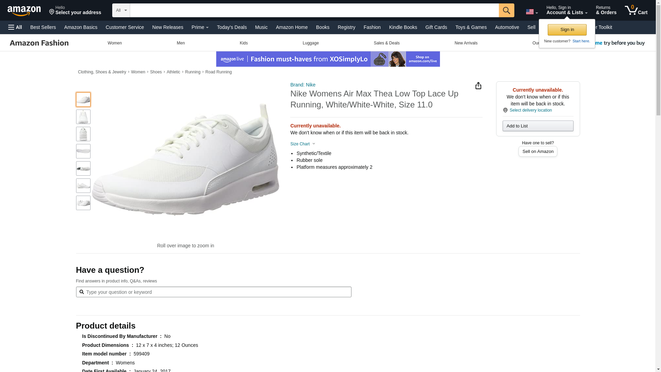Select the last shoe thumbnail image
Image resolution: width=661 pixels, height=372 pixels.
click(83, 203)
